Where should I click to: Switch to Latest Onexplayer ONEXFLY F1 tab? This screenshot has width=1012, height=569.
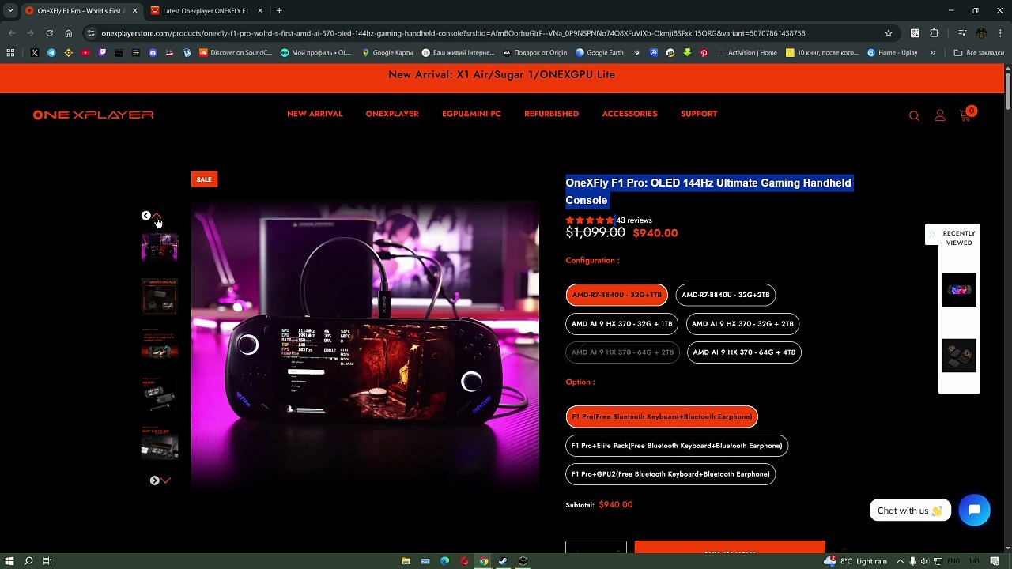206,11
